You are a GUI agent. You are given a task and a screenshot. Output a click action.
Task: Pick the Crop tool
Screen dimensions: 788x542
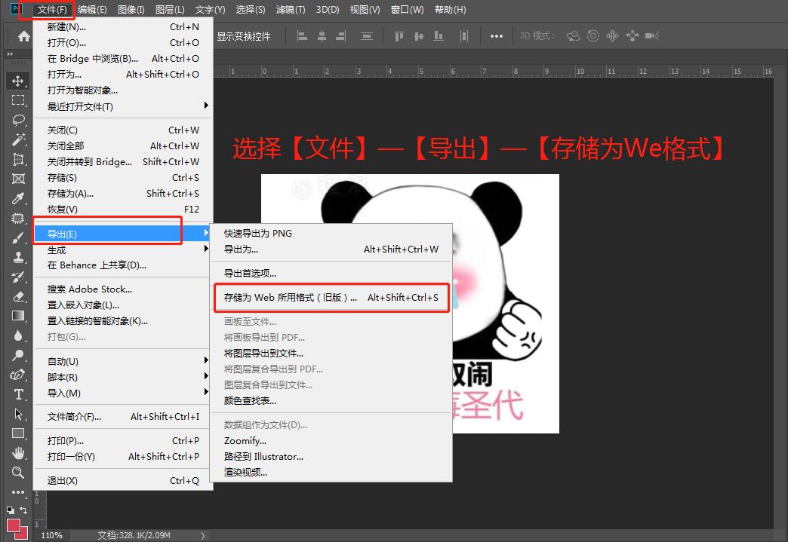pos(18,159)
